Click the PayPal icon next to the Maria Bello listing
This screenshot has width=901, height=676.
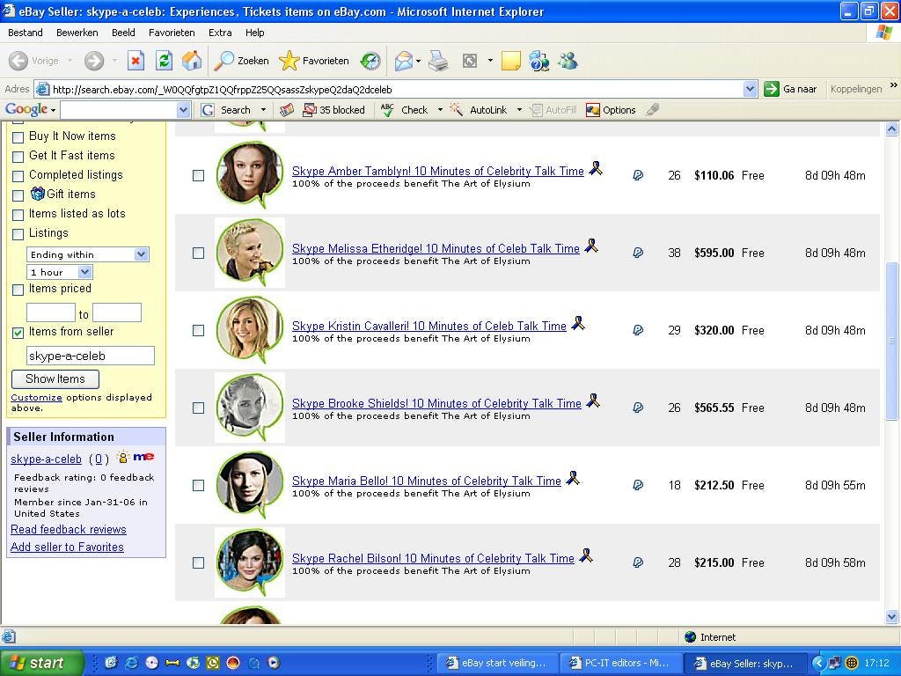(x=638, y=485)
